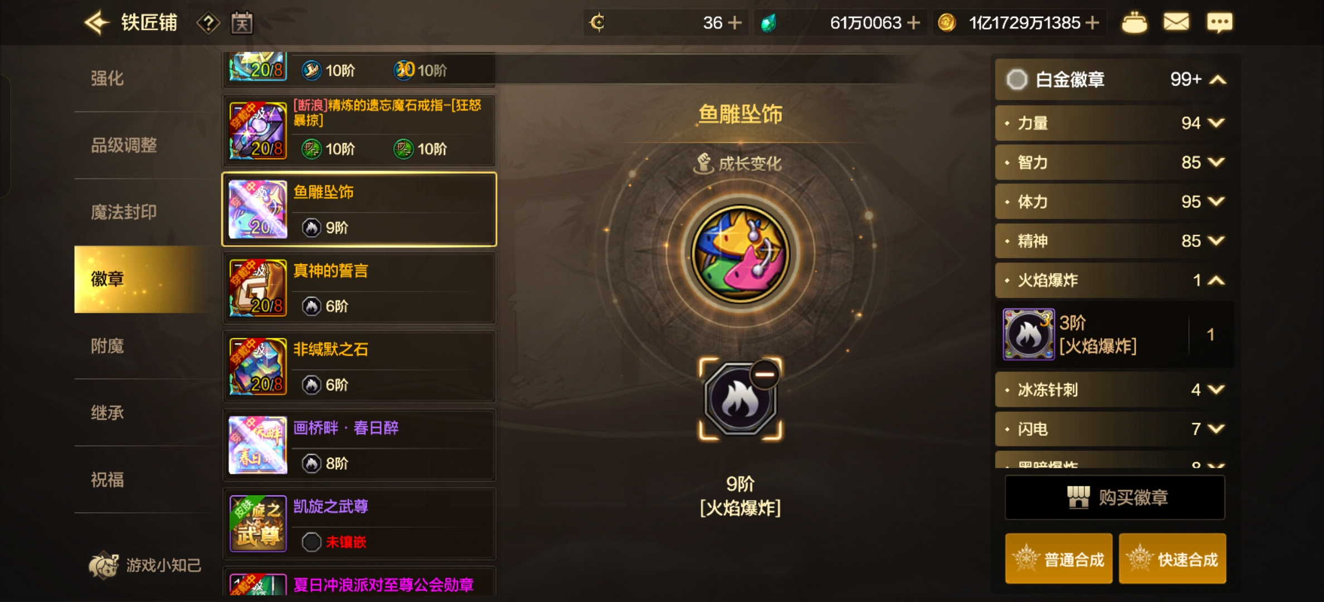1324x602 pixels.
Task: Click the 快速合成 button
Action: 1172,559
